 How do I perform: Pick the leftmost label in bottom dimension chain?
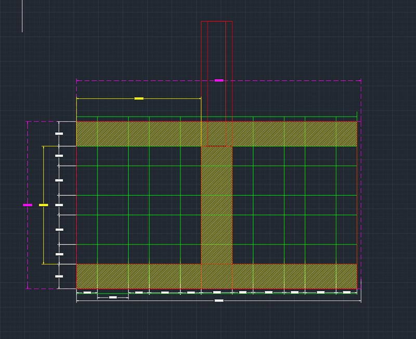[87, 293]
